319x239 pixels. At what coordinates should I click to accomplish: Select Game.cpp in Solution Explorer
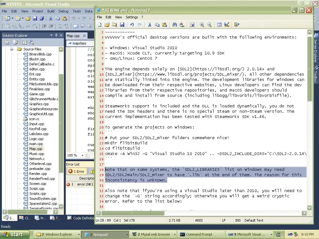tap(37, 94)
